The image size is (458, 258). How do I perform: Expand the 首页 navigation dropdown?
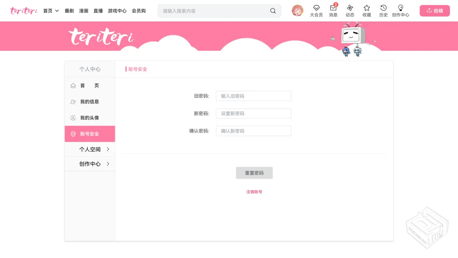50,11
